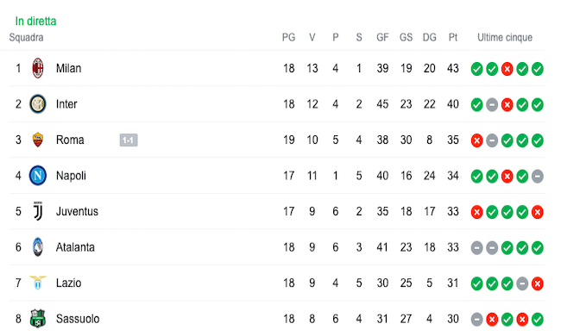Open the Atalanta team name link
This screenshot has width=561, height=336.
[x=75, y=247]
